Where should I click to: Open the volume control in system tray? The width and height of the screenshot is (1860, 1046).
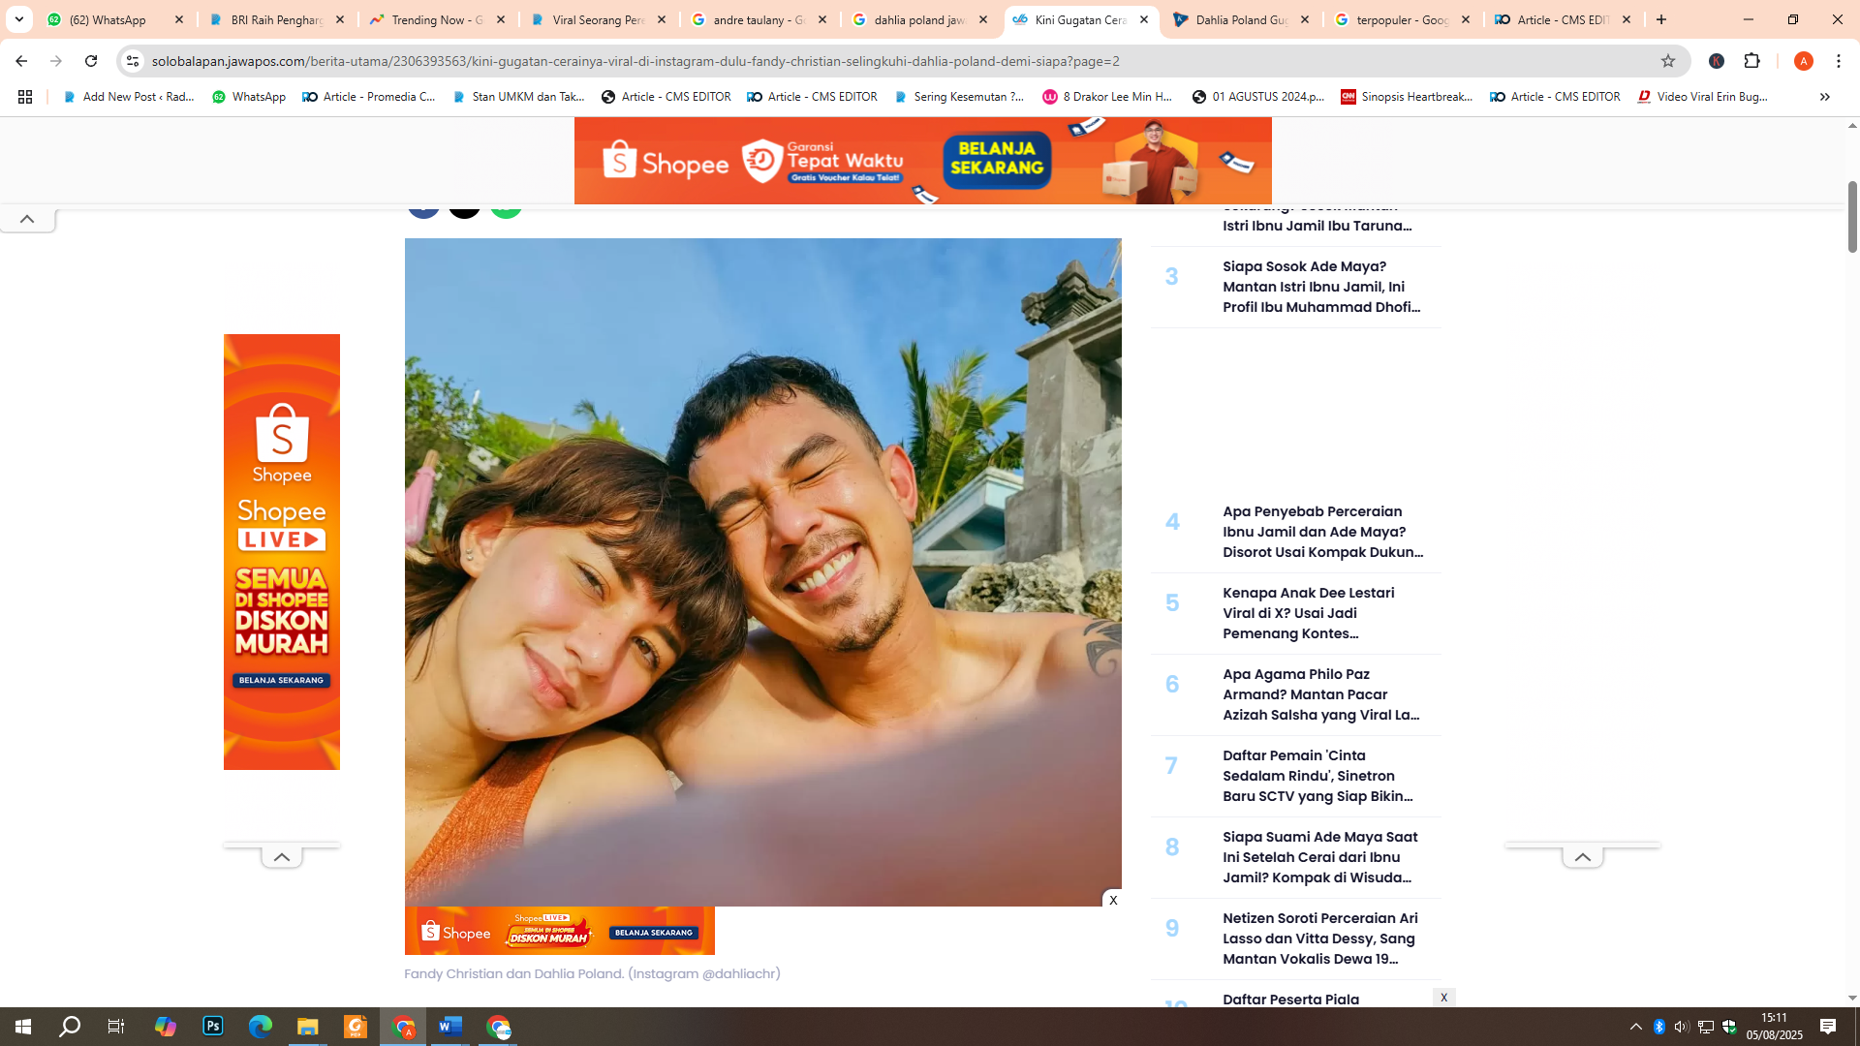pyautogui.click(x=1682, y=1027)
